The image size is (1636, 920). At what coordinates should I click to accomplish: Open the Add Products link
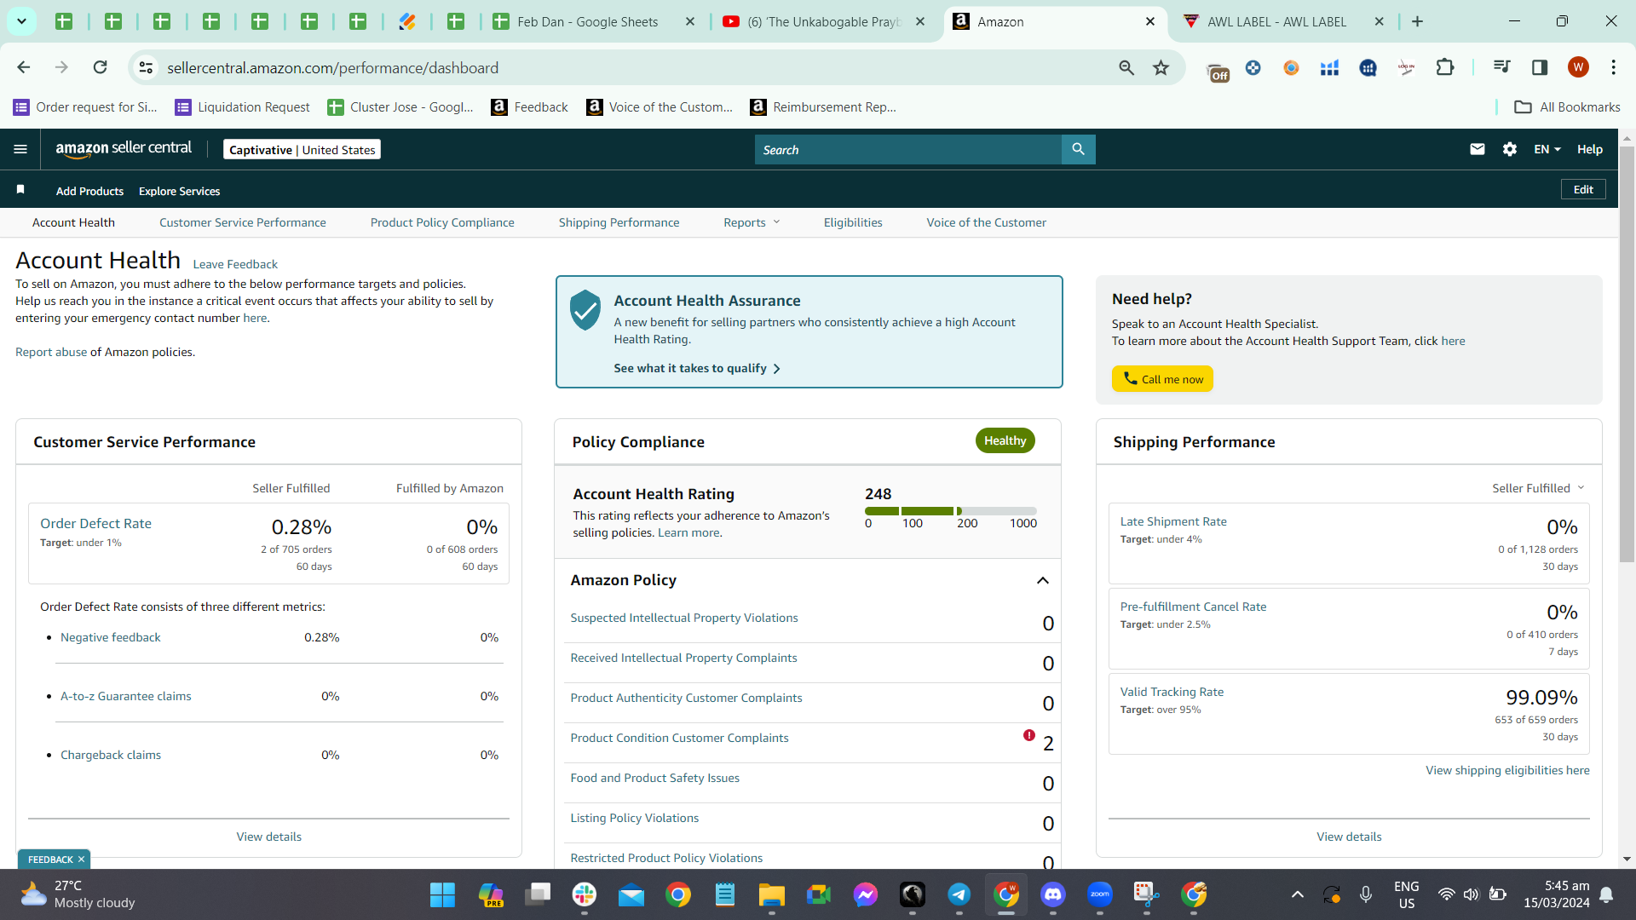point(89,191)
